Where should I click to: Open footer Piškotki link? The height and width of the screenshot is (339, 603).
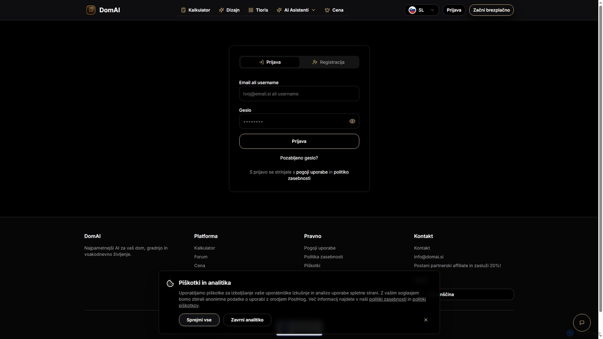[312, 266]
